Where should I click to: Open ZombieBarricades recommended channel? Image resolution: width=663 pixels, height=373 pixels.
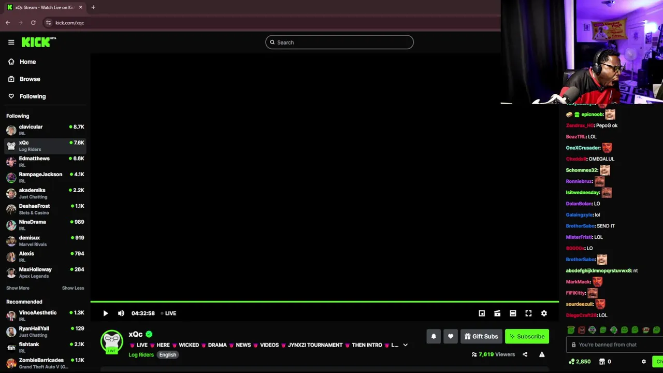click(x=45, y=363)
